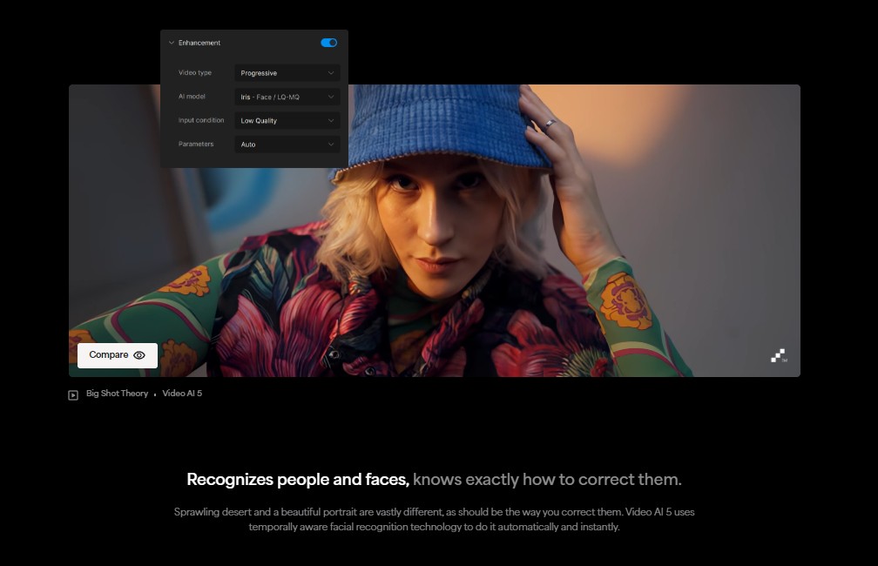Open the Big Shot Theory credit link
The width and height of the screenshot is (878, 566).
117,394
